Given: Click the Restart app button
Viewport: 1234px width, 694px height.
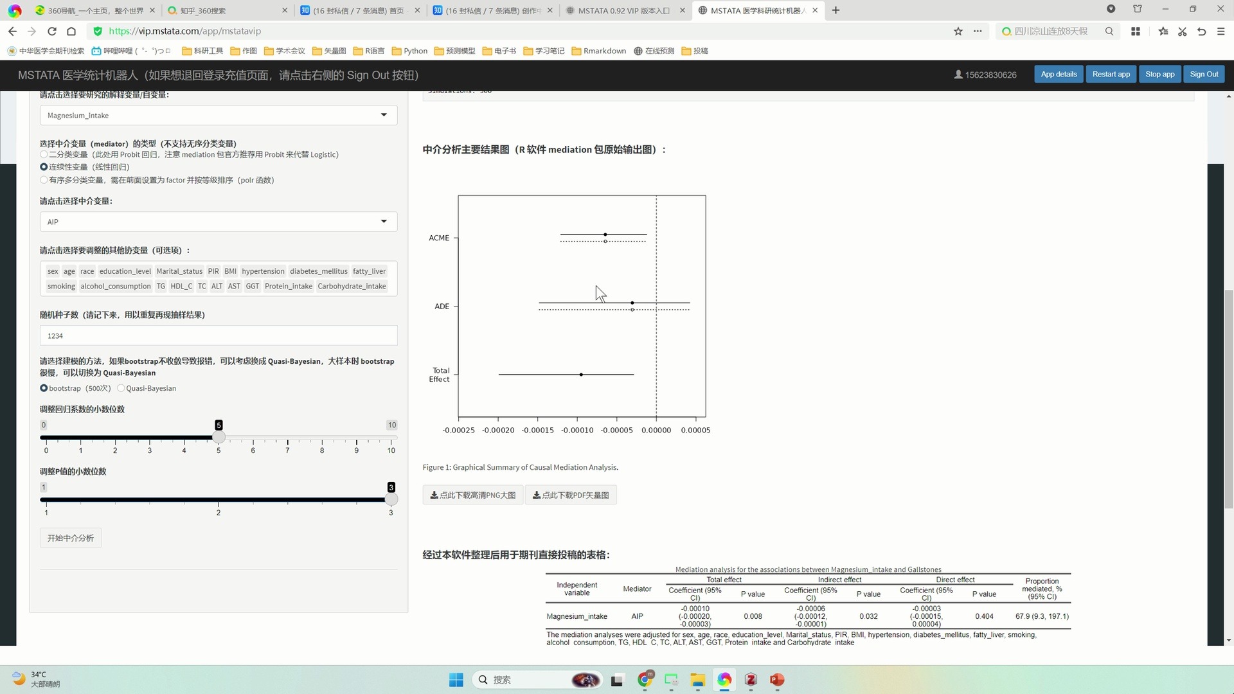Looking at the screenshot, I should coord(1111,74).
